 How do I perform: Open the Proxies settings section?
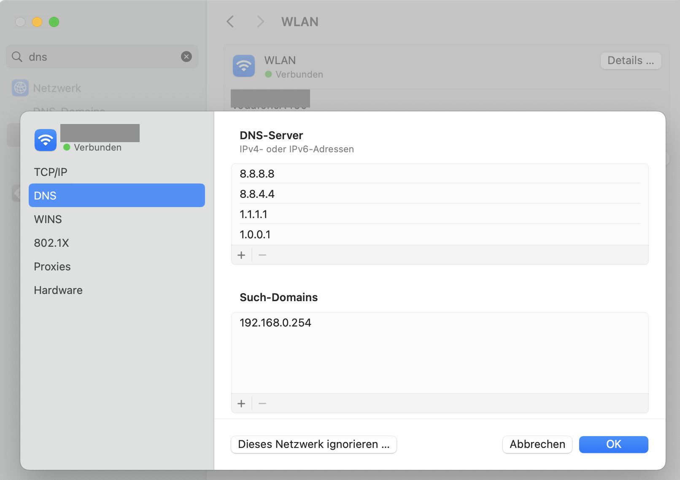click(x=52, y=267)
